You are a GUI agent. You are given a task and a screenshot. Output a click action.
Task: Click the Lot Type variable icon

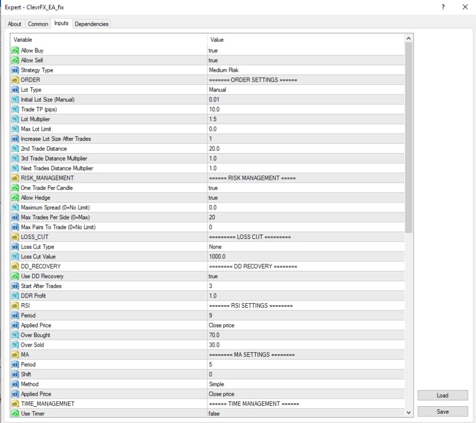(15, 90)
